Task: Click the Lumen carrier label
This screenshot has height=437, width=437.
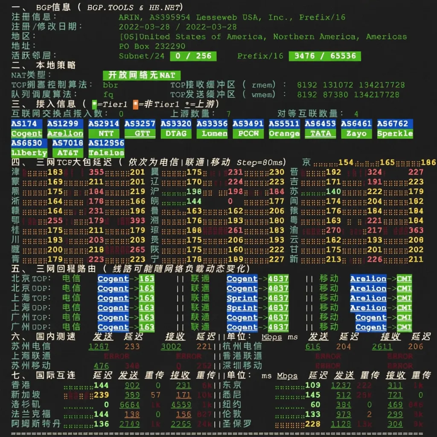Action: coord(212,134)
